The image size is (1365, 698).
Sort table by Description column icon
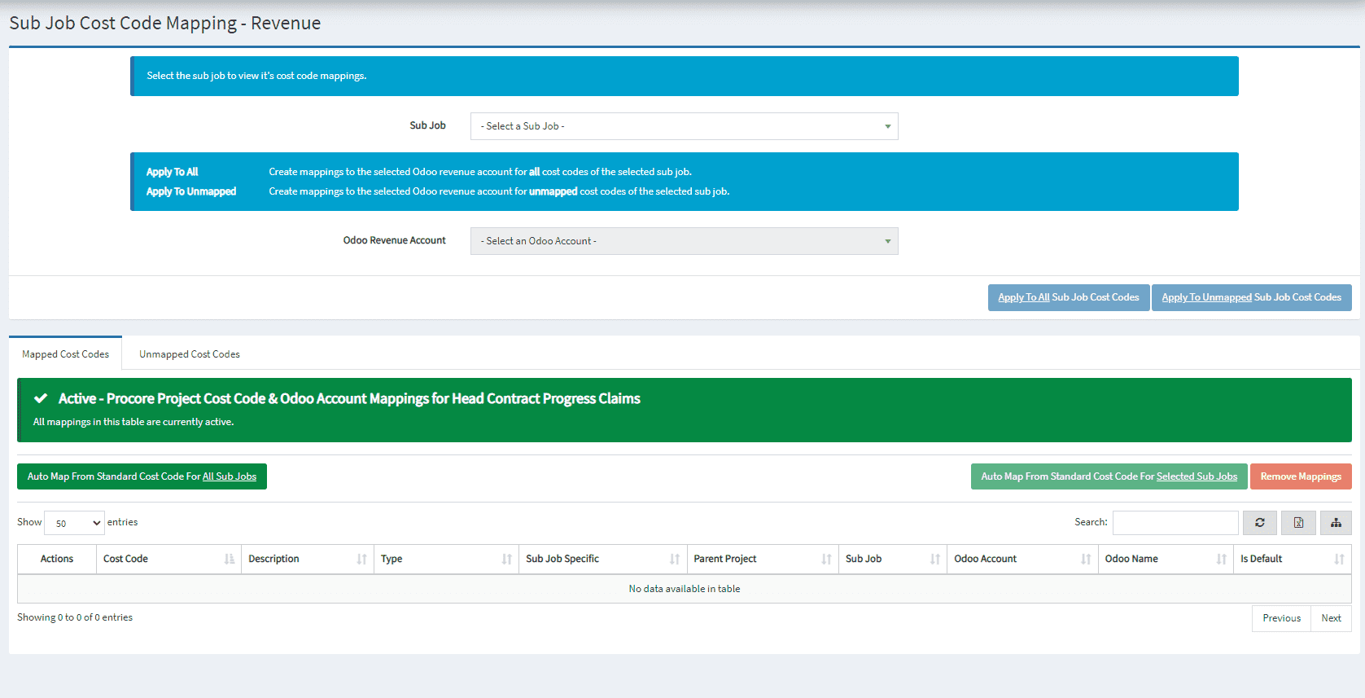click(x=361, y=559)
